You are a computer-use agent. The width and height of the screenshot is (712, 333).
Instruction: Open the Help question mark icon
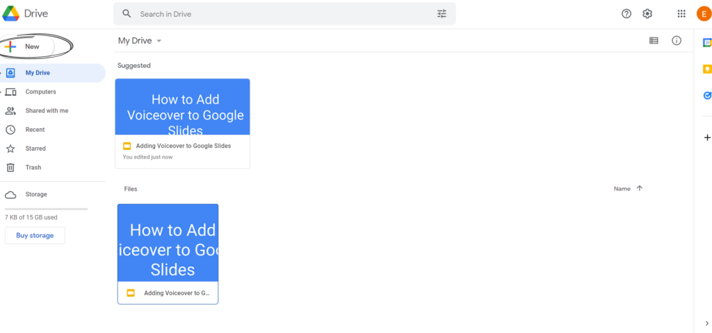pyautogui.click(x=626, y=14)
